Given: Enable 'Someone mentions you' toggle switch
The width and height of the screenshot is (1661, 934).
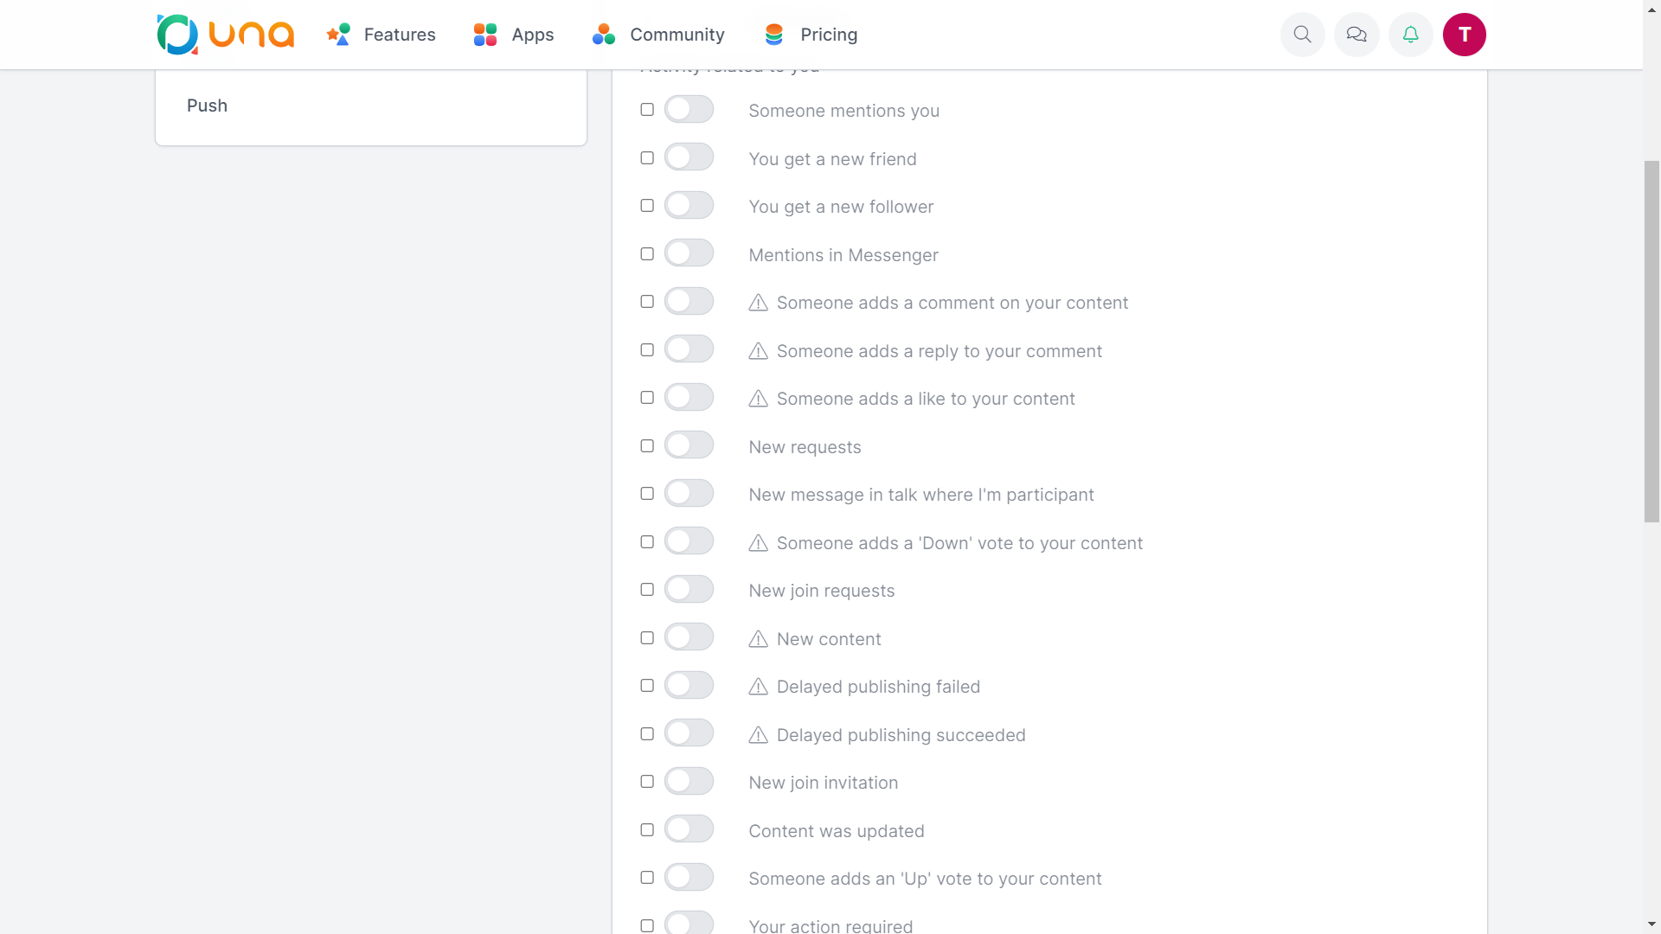Looking at the screenshot, I should (689, 110).
